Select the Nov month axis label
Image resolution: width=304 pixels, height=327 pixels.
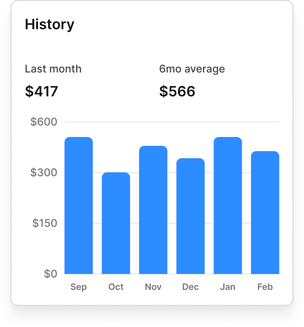153,287
